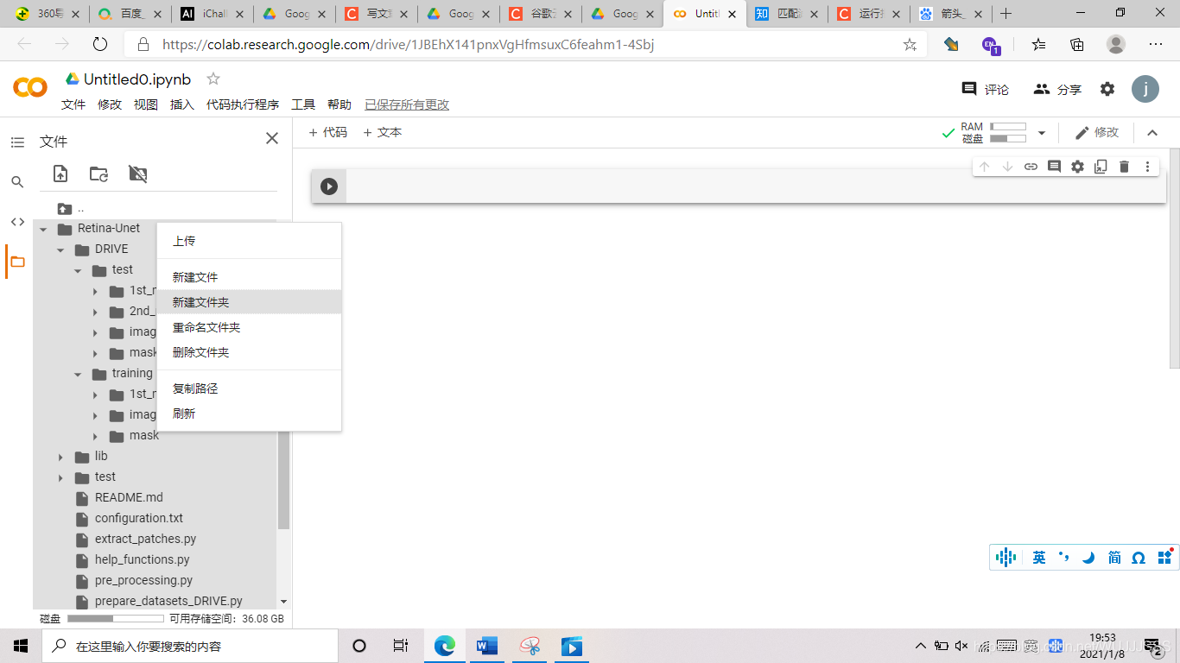Run the empty code cell

329,186
